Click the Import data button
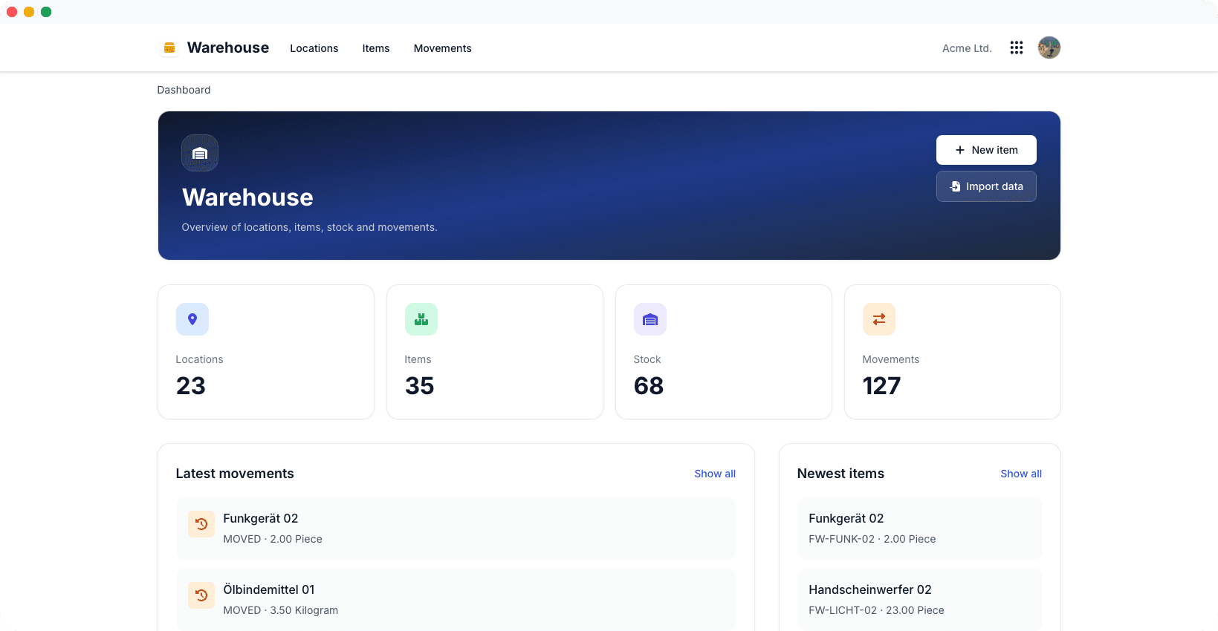 (986, 186)
